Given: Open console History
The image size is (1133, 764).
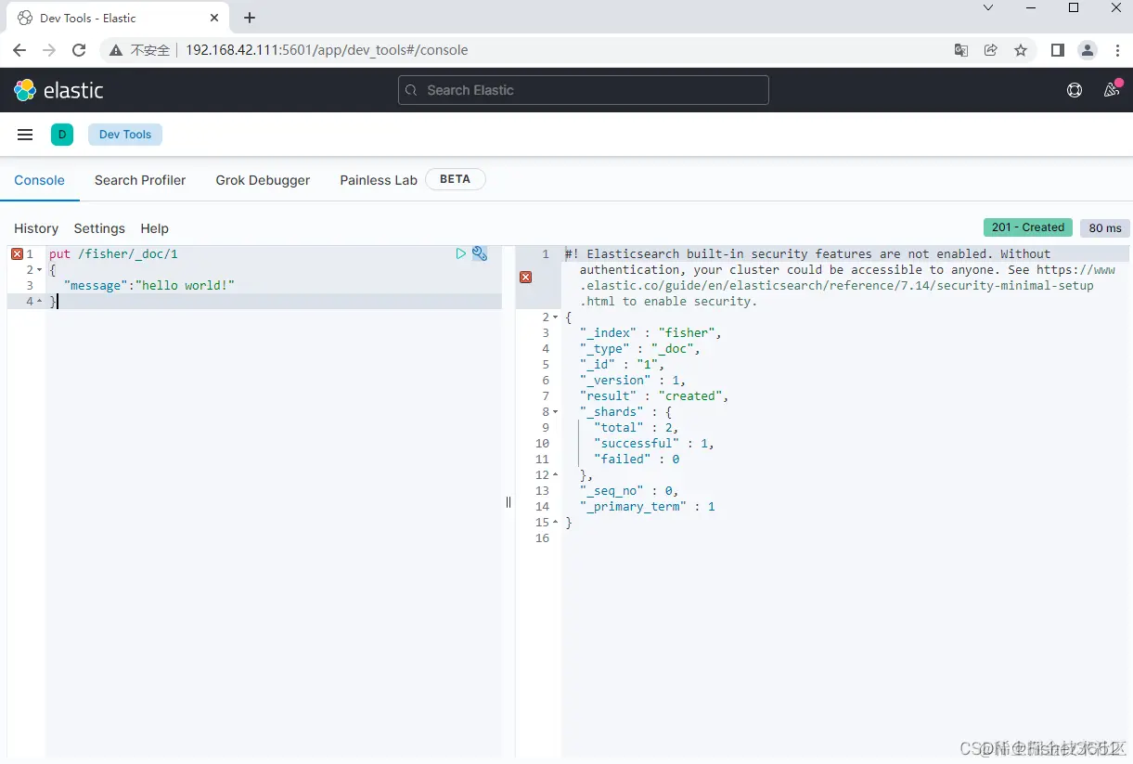Looking at the screenshot, I should point(36,228).
